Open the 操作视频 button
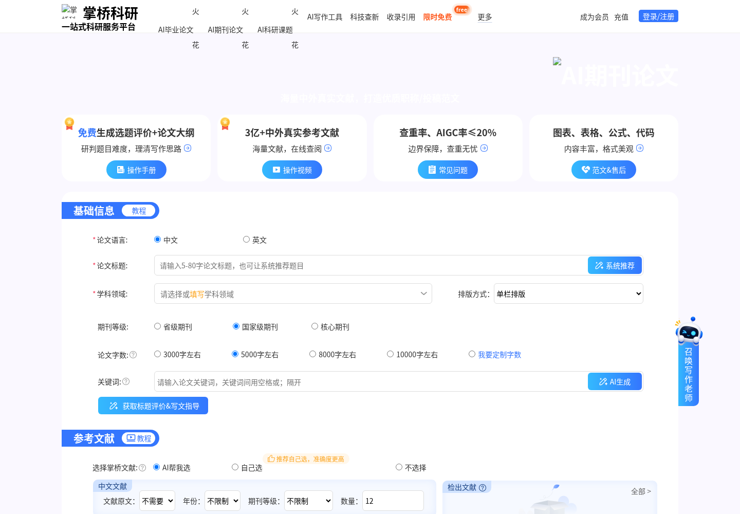Screen dimensions: 740x514 (292, 170)
